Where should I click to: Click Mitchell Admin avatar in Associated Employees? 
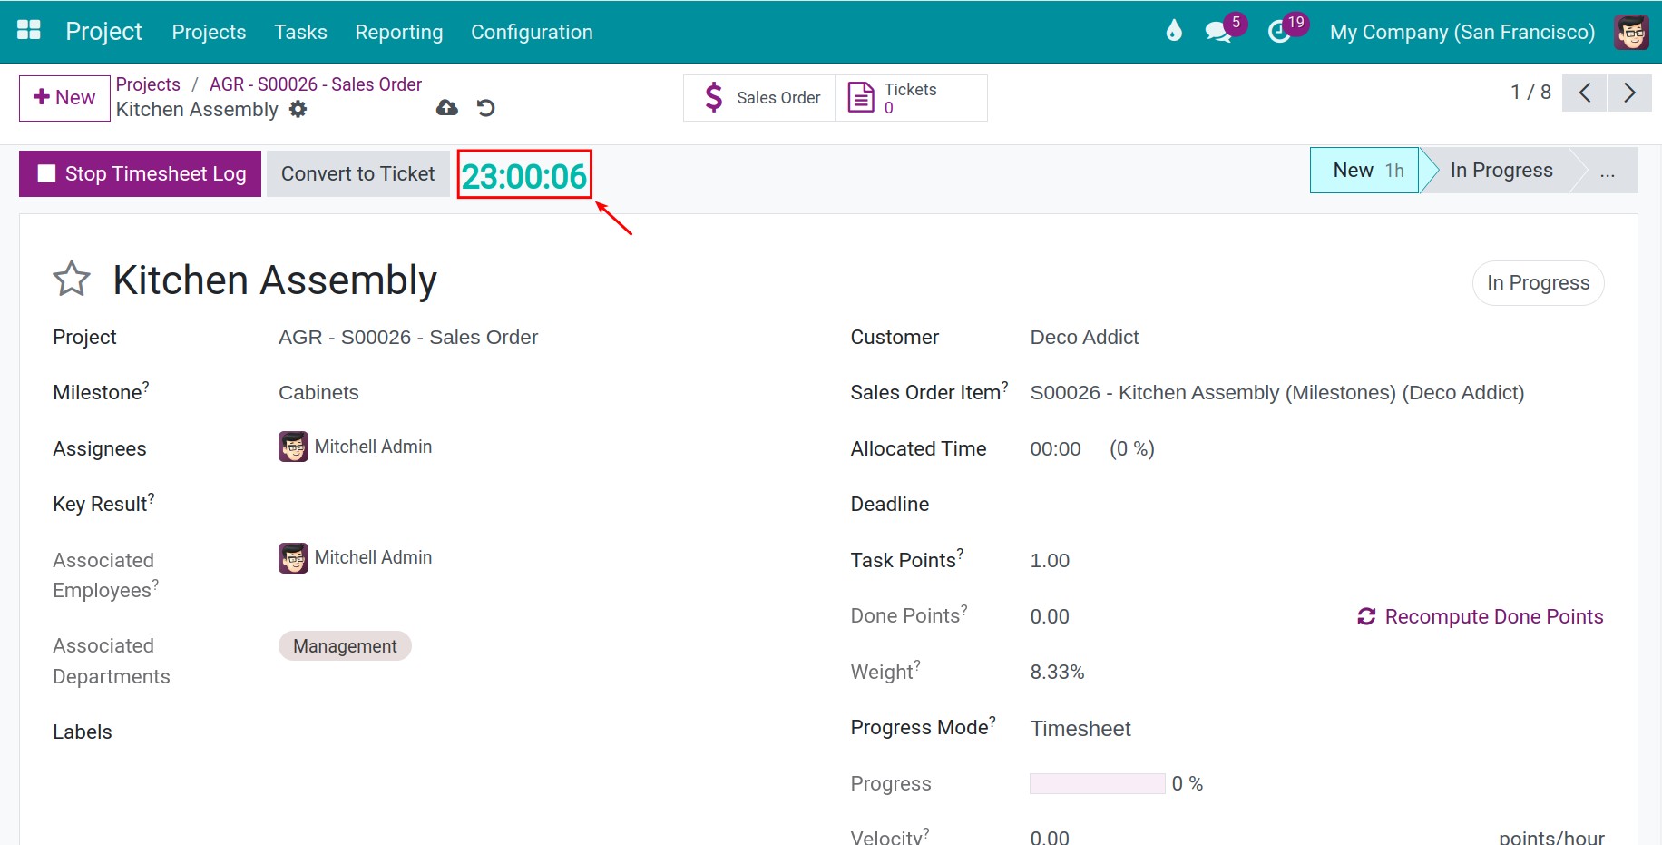(x=293, y=557)
